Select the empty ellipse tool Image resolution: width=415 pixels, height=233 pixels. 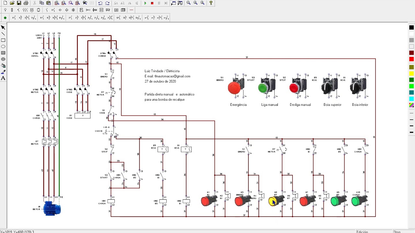tap(3, 47)
